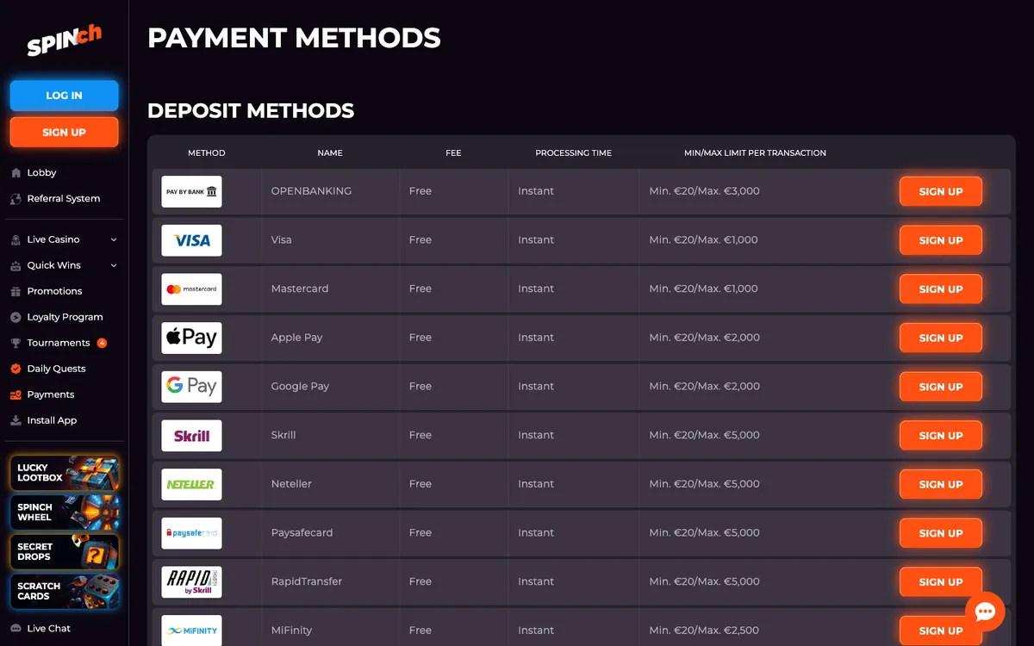This screenshot has height=646, width=1034.
Task: Open the Secret Drops banner
Action: coord(65,552)
